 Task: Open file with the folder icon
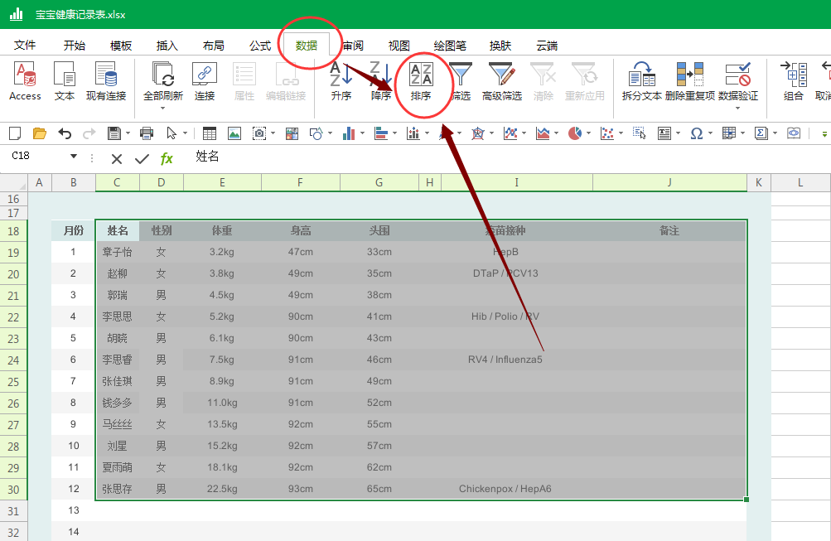point(40,133)
